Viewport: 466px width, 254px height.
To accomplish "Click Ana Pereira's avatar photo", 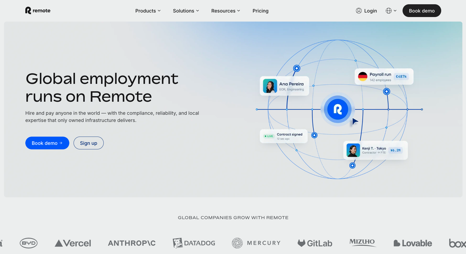I will [270, 86].
